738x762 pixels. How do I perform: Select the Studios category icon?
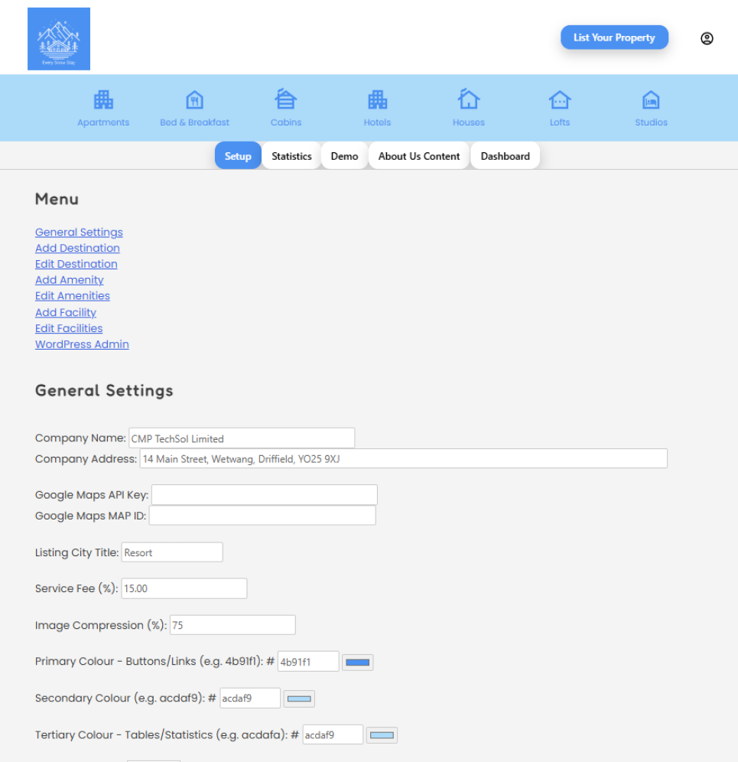[651, 100]
